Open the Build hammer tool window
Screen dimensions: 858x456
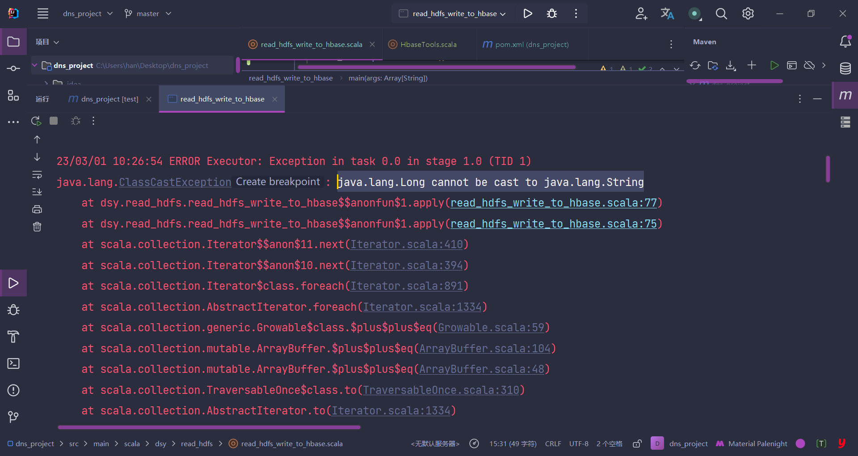[13, 337]
